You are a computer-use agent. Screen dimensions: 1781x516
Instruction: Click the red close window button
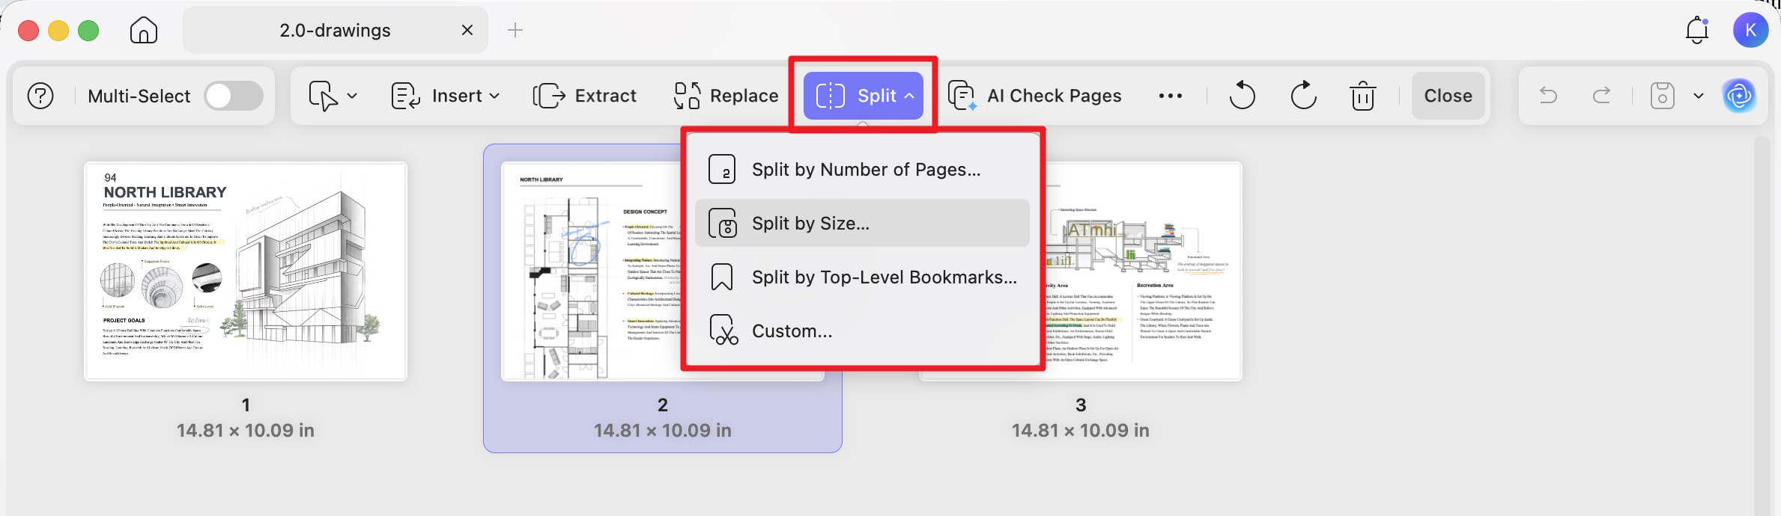click(x=28, y=30)
